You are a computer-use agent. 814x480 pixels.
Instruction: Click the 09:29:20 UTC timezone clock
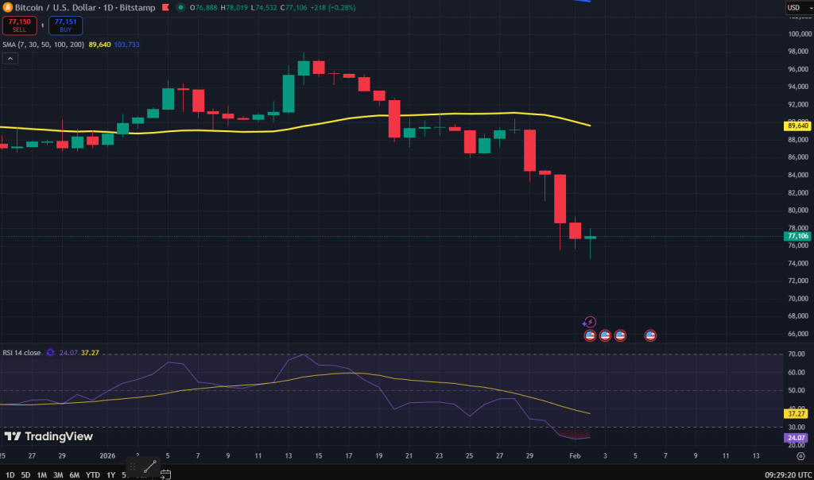click(x=788, y=474)
